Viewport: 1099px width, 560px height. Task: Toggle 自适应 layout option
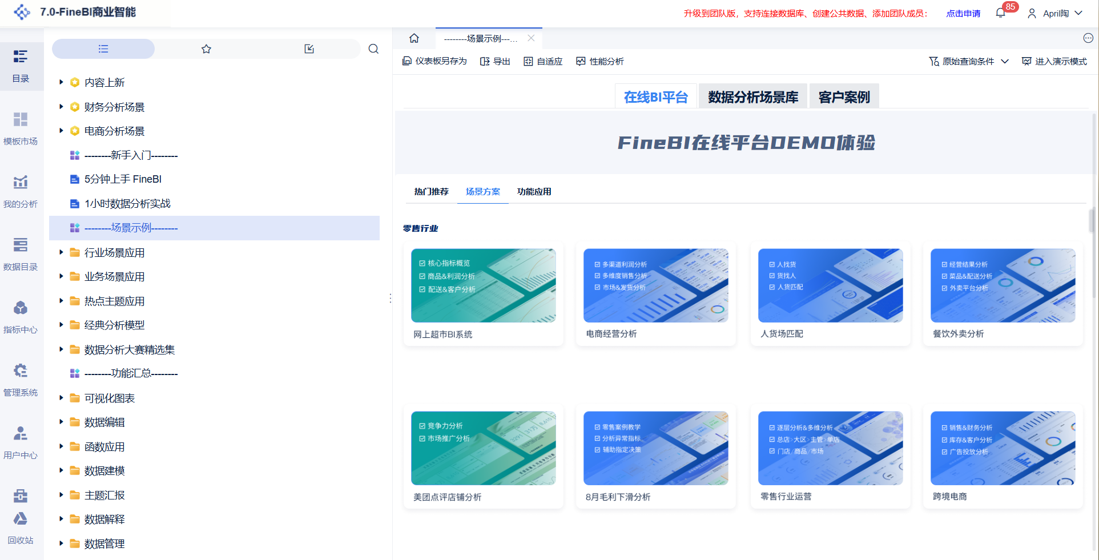(543, 61)
